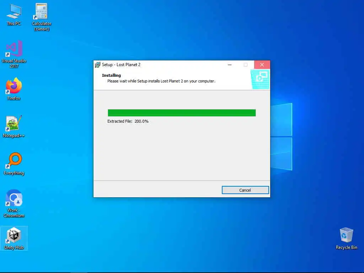Select the Recycle Bin icon
364x273 pixels.
(346, 239)
